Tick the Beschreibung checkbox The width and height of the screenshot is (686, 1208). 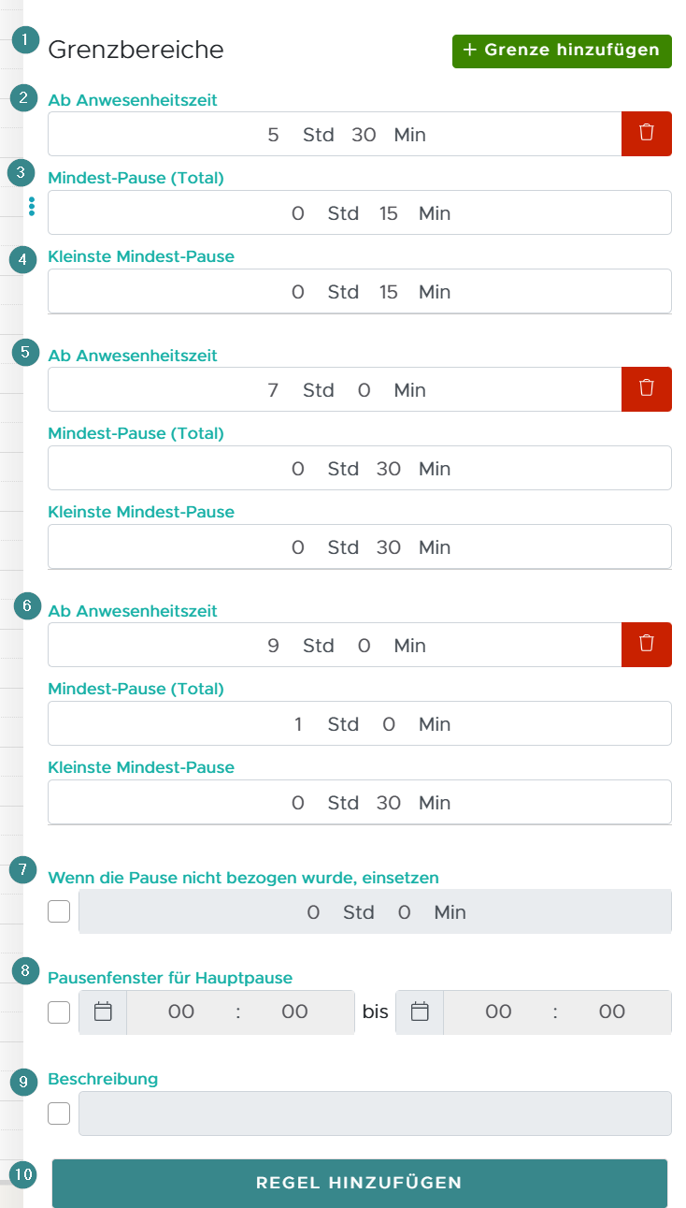pos(59,1113)
